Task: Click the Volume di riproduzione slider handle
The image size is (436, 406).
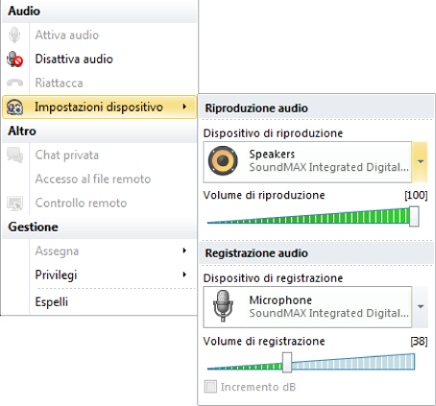Action: [x=414, y=217]
